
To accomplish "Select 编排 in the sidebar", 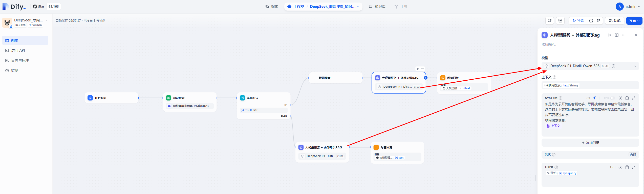I will tap(25, 40).
